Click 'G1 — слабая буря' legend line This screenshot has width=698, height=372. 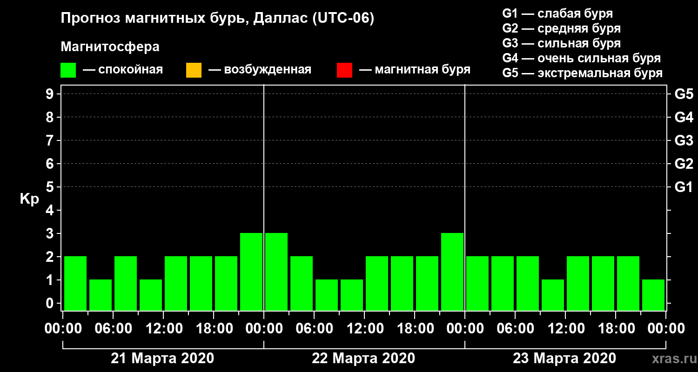pos(557,13)
